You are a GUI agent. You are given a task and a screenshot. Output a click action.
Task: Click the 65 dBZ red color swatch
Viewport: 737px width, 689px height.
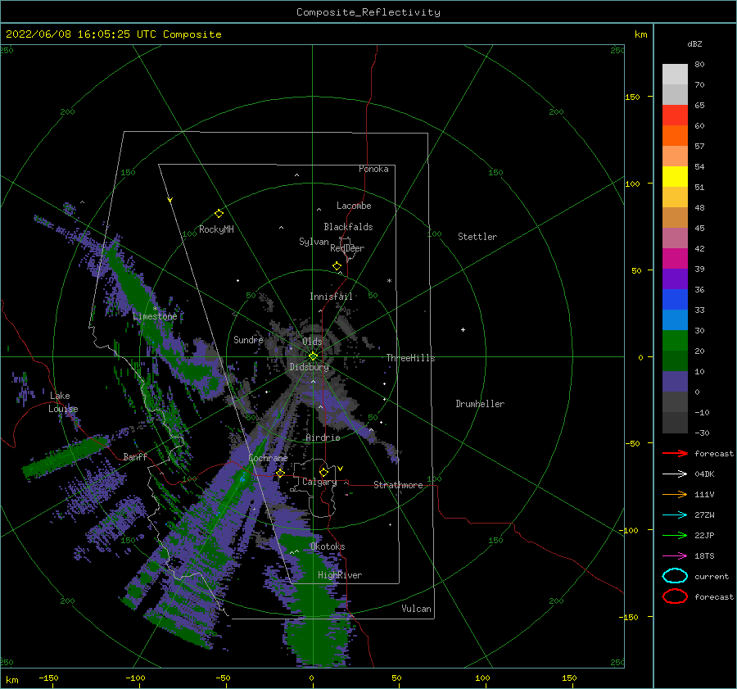coord(675,115)
